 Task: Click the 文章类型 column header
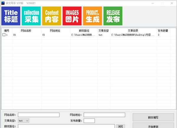[104, 30]
